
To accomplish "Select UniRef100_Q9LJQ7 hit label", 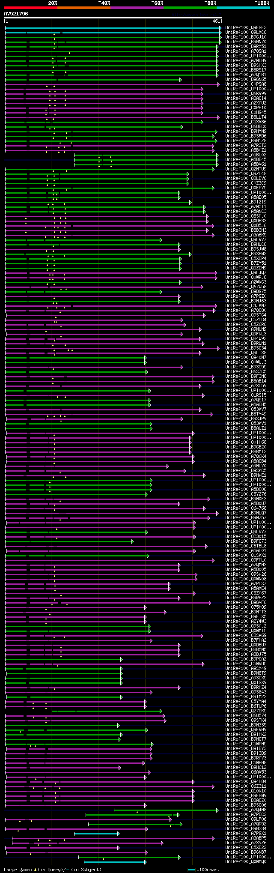I will click(246, 273).
